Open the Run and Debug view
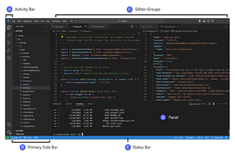This screenshot has height=153, width=235. (x=9, y=50)
